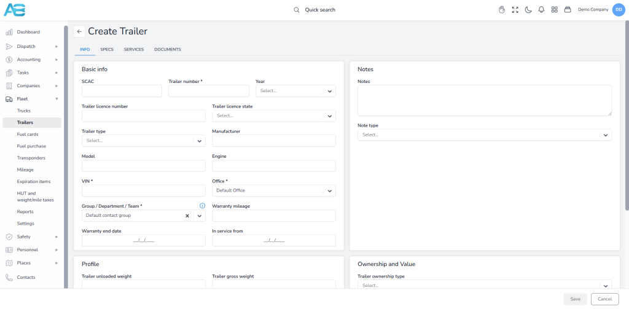
Task: Open the Year dropdown
Action: tap(295, 91)
